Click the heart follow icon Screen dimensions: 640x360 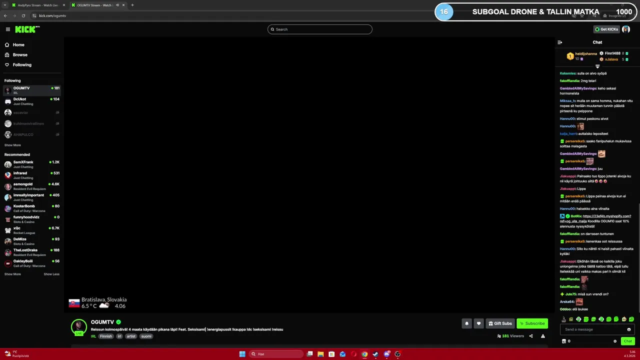478,323
